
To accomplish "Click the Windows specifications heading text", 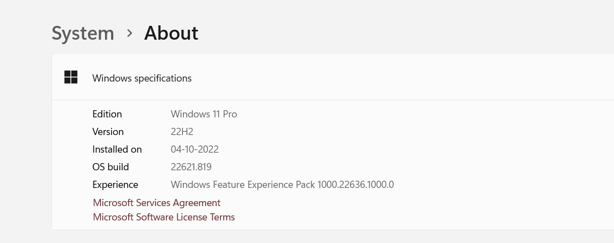I will [141, 78].
